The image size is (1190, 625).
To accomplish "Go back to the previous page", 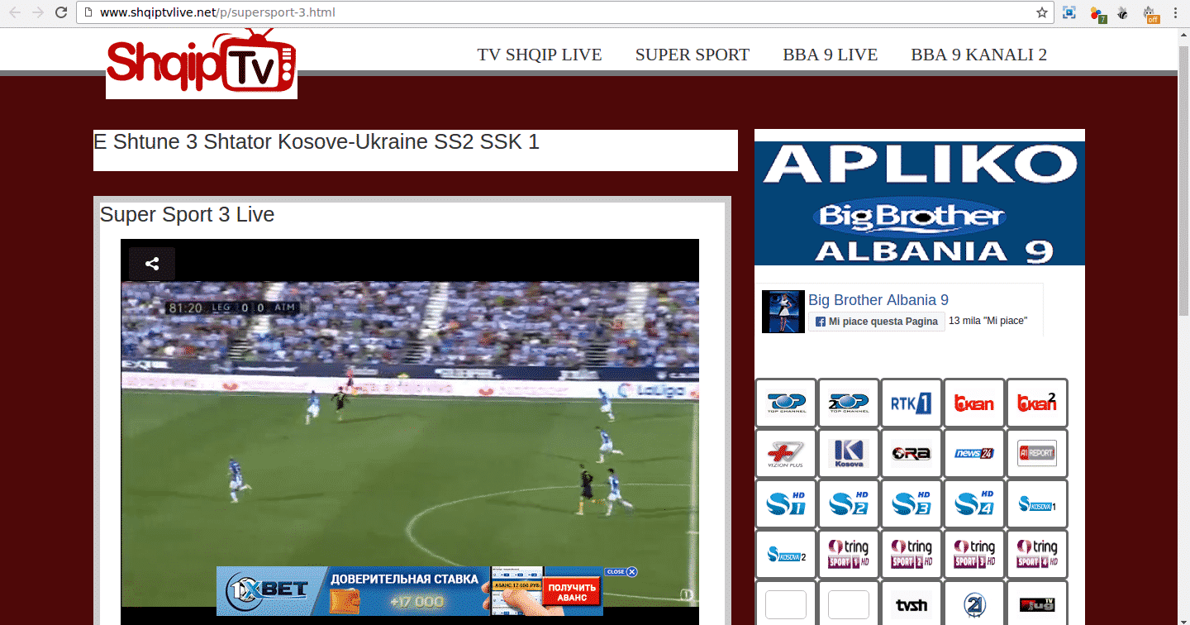I will coord(15,12).
